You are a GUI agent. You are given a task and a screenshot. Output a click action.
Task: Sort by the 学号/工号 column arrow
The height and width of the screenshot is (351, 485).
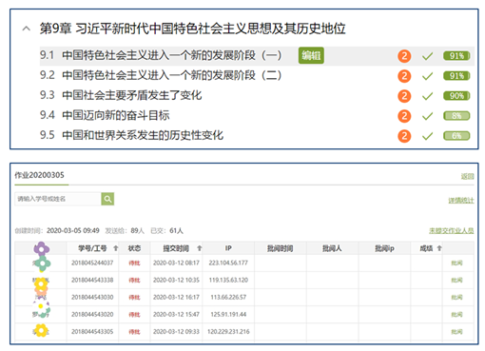coord(116,248)
